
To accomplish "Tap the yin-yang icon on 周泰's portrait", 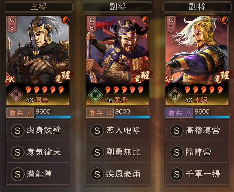I will point(65,20).
